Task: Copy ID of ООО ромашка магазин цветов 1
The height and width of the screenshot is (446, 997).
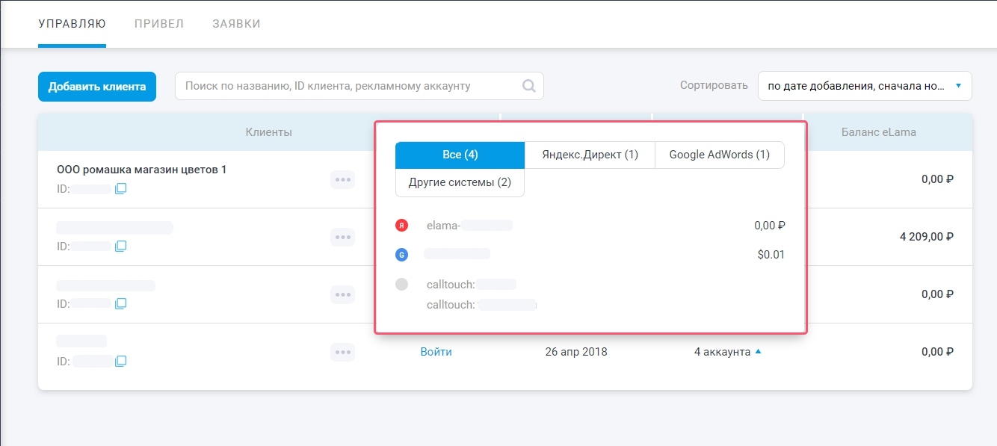Action: (x=120, y=189)
